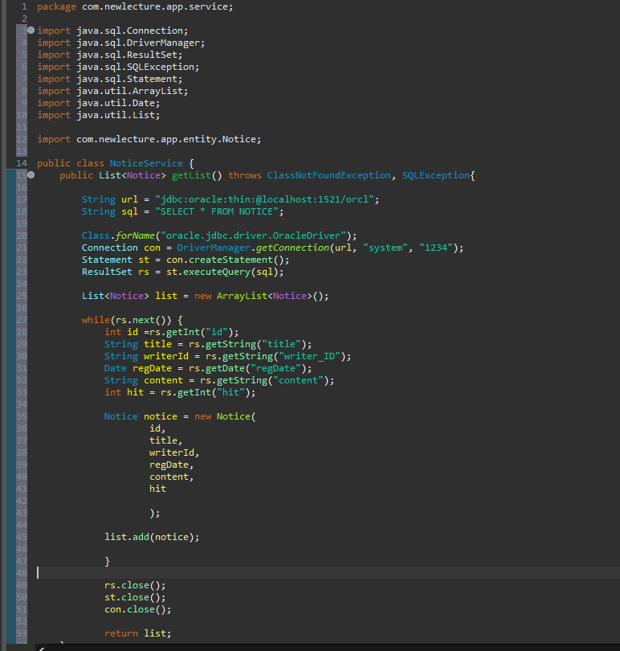The height and width of the screenshot is (651, 620).
Task: Click the "system" username string
Action: tap(385, 248)
